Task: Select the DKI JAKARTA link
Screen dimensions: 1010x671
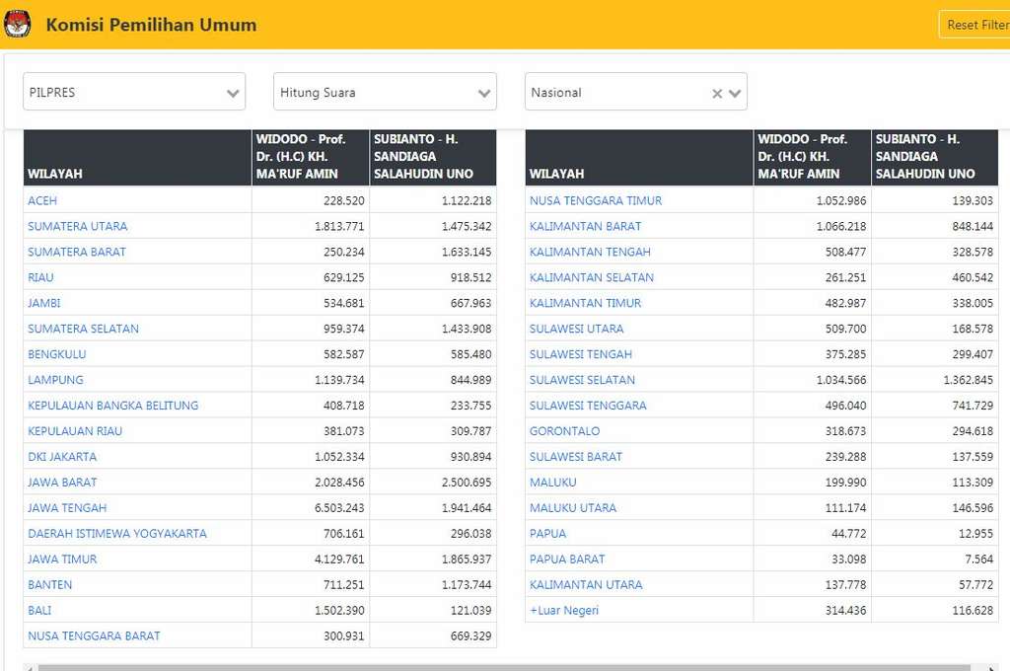Action: click(x=62, y=457)
